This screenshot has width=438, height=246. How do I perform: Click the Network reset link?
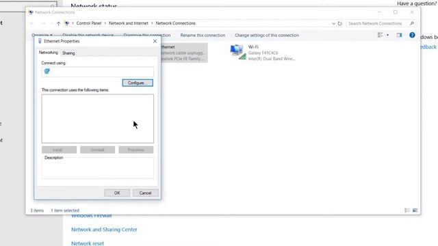click(x=88, y=243)
